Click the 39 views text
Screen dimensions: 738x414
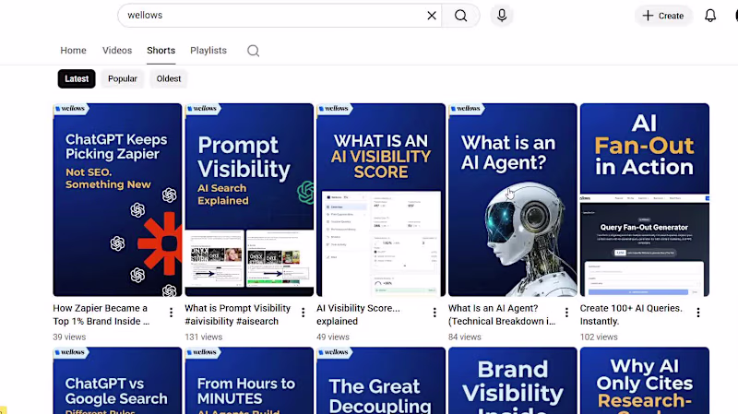pyautogui.click(x=69, y=337)
